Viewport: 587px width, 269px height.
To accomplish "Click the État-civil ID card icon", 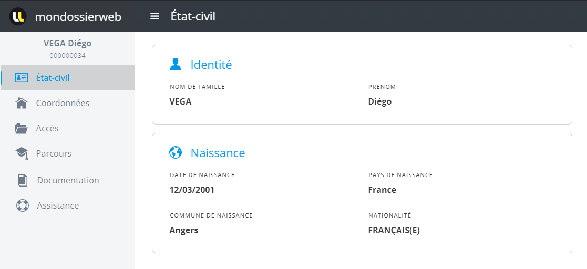I will point(22,78).
